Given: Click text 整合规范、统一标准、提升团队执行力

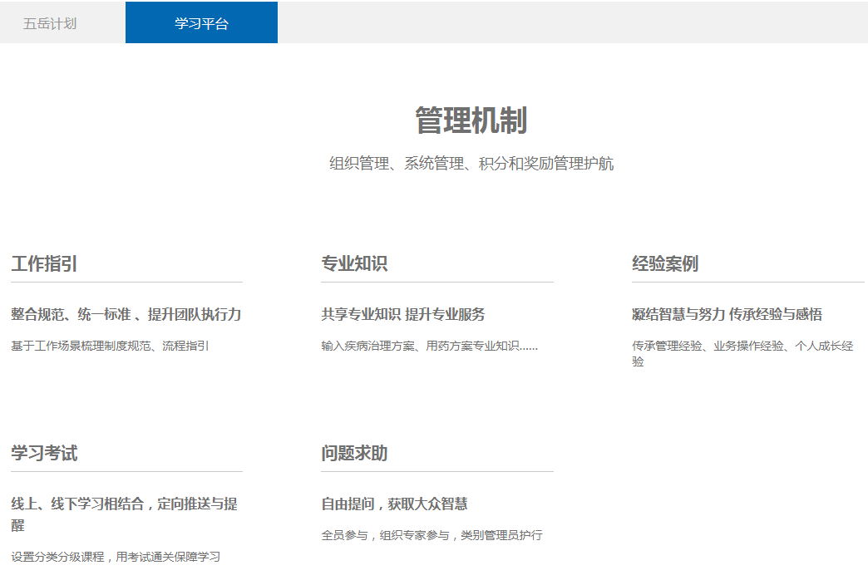Looking at the screenshot, I should click(x=126, y=314).
